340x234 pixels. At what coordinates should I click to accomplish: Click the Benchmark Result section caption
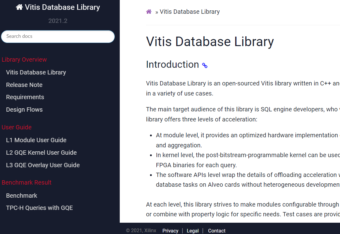tap(27, 182)
